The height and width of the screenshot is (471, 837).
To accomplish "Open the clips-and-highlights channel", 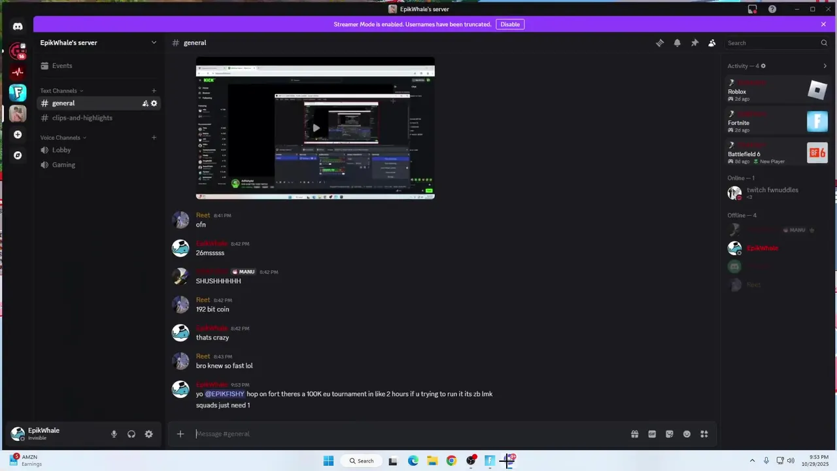I will click(98, 118).
